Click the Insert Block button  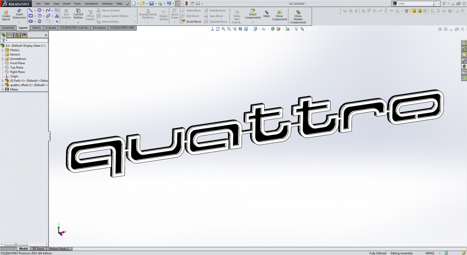point(191,21)
